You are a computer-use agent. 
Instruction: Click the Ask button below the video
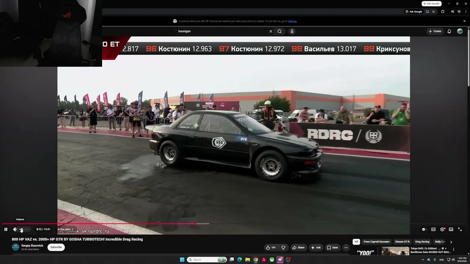pos(316,247)
